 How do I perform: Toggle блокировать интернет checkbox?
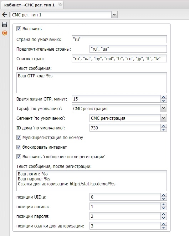coord(19,147)
